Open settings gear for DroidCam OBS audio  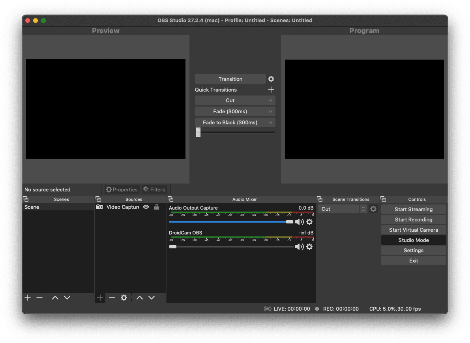tap(309, 247)
